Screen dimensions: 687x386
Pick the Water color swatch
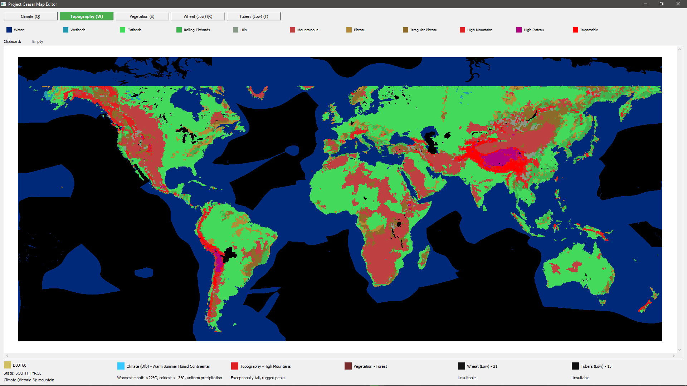9,30
